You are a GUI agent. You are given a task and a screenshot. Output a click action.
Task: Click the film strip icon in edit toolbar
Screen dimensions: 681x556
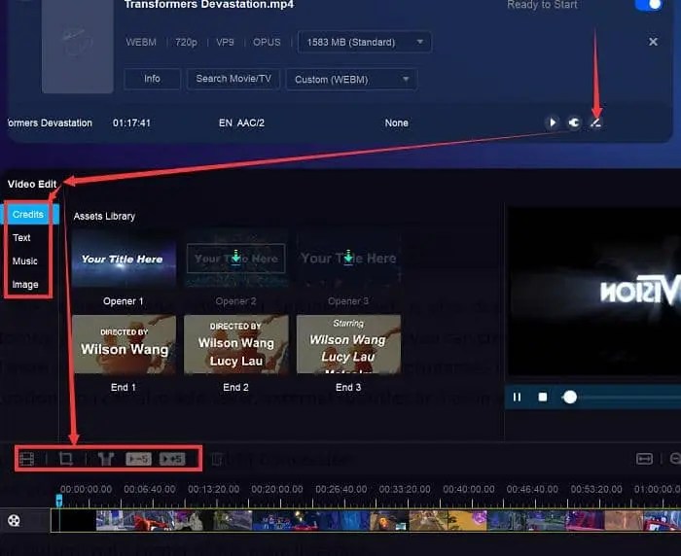27,459
